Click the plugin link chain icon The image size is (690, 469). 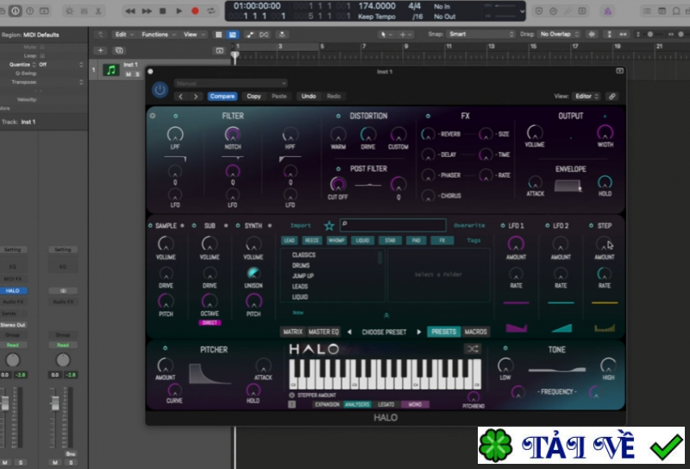click(x=612, y=97)
